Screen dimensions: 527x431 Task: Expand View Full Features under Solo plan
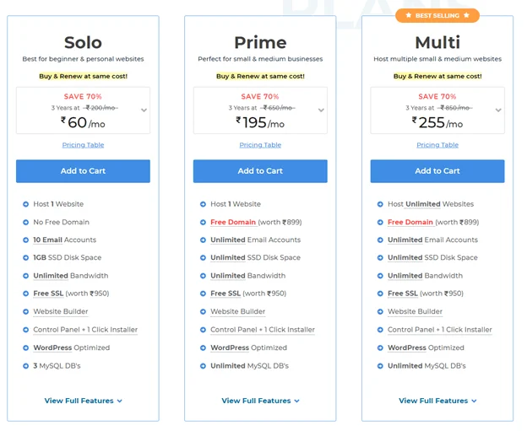click(83, 401)
